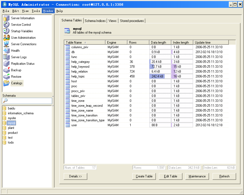Select the procs_priv table row

(147, 91)
